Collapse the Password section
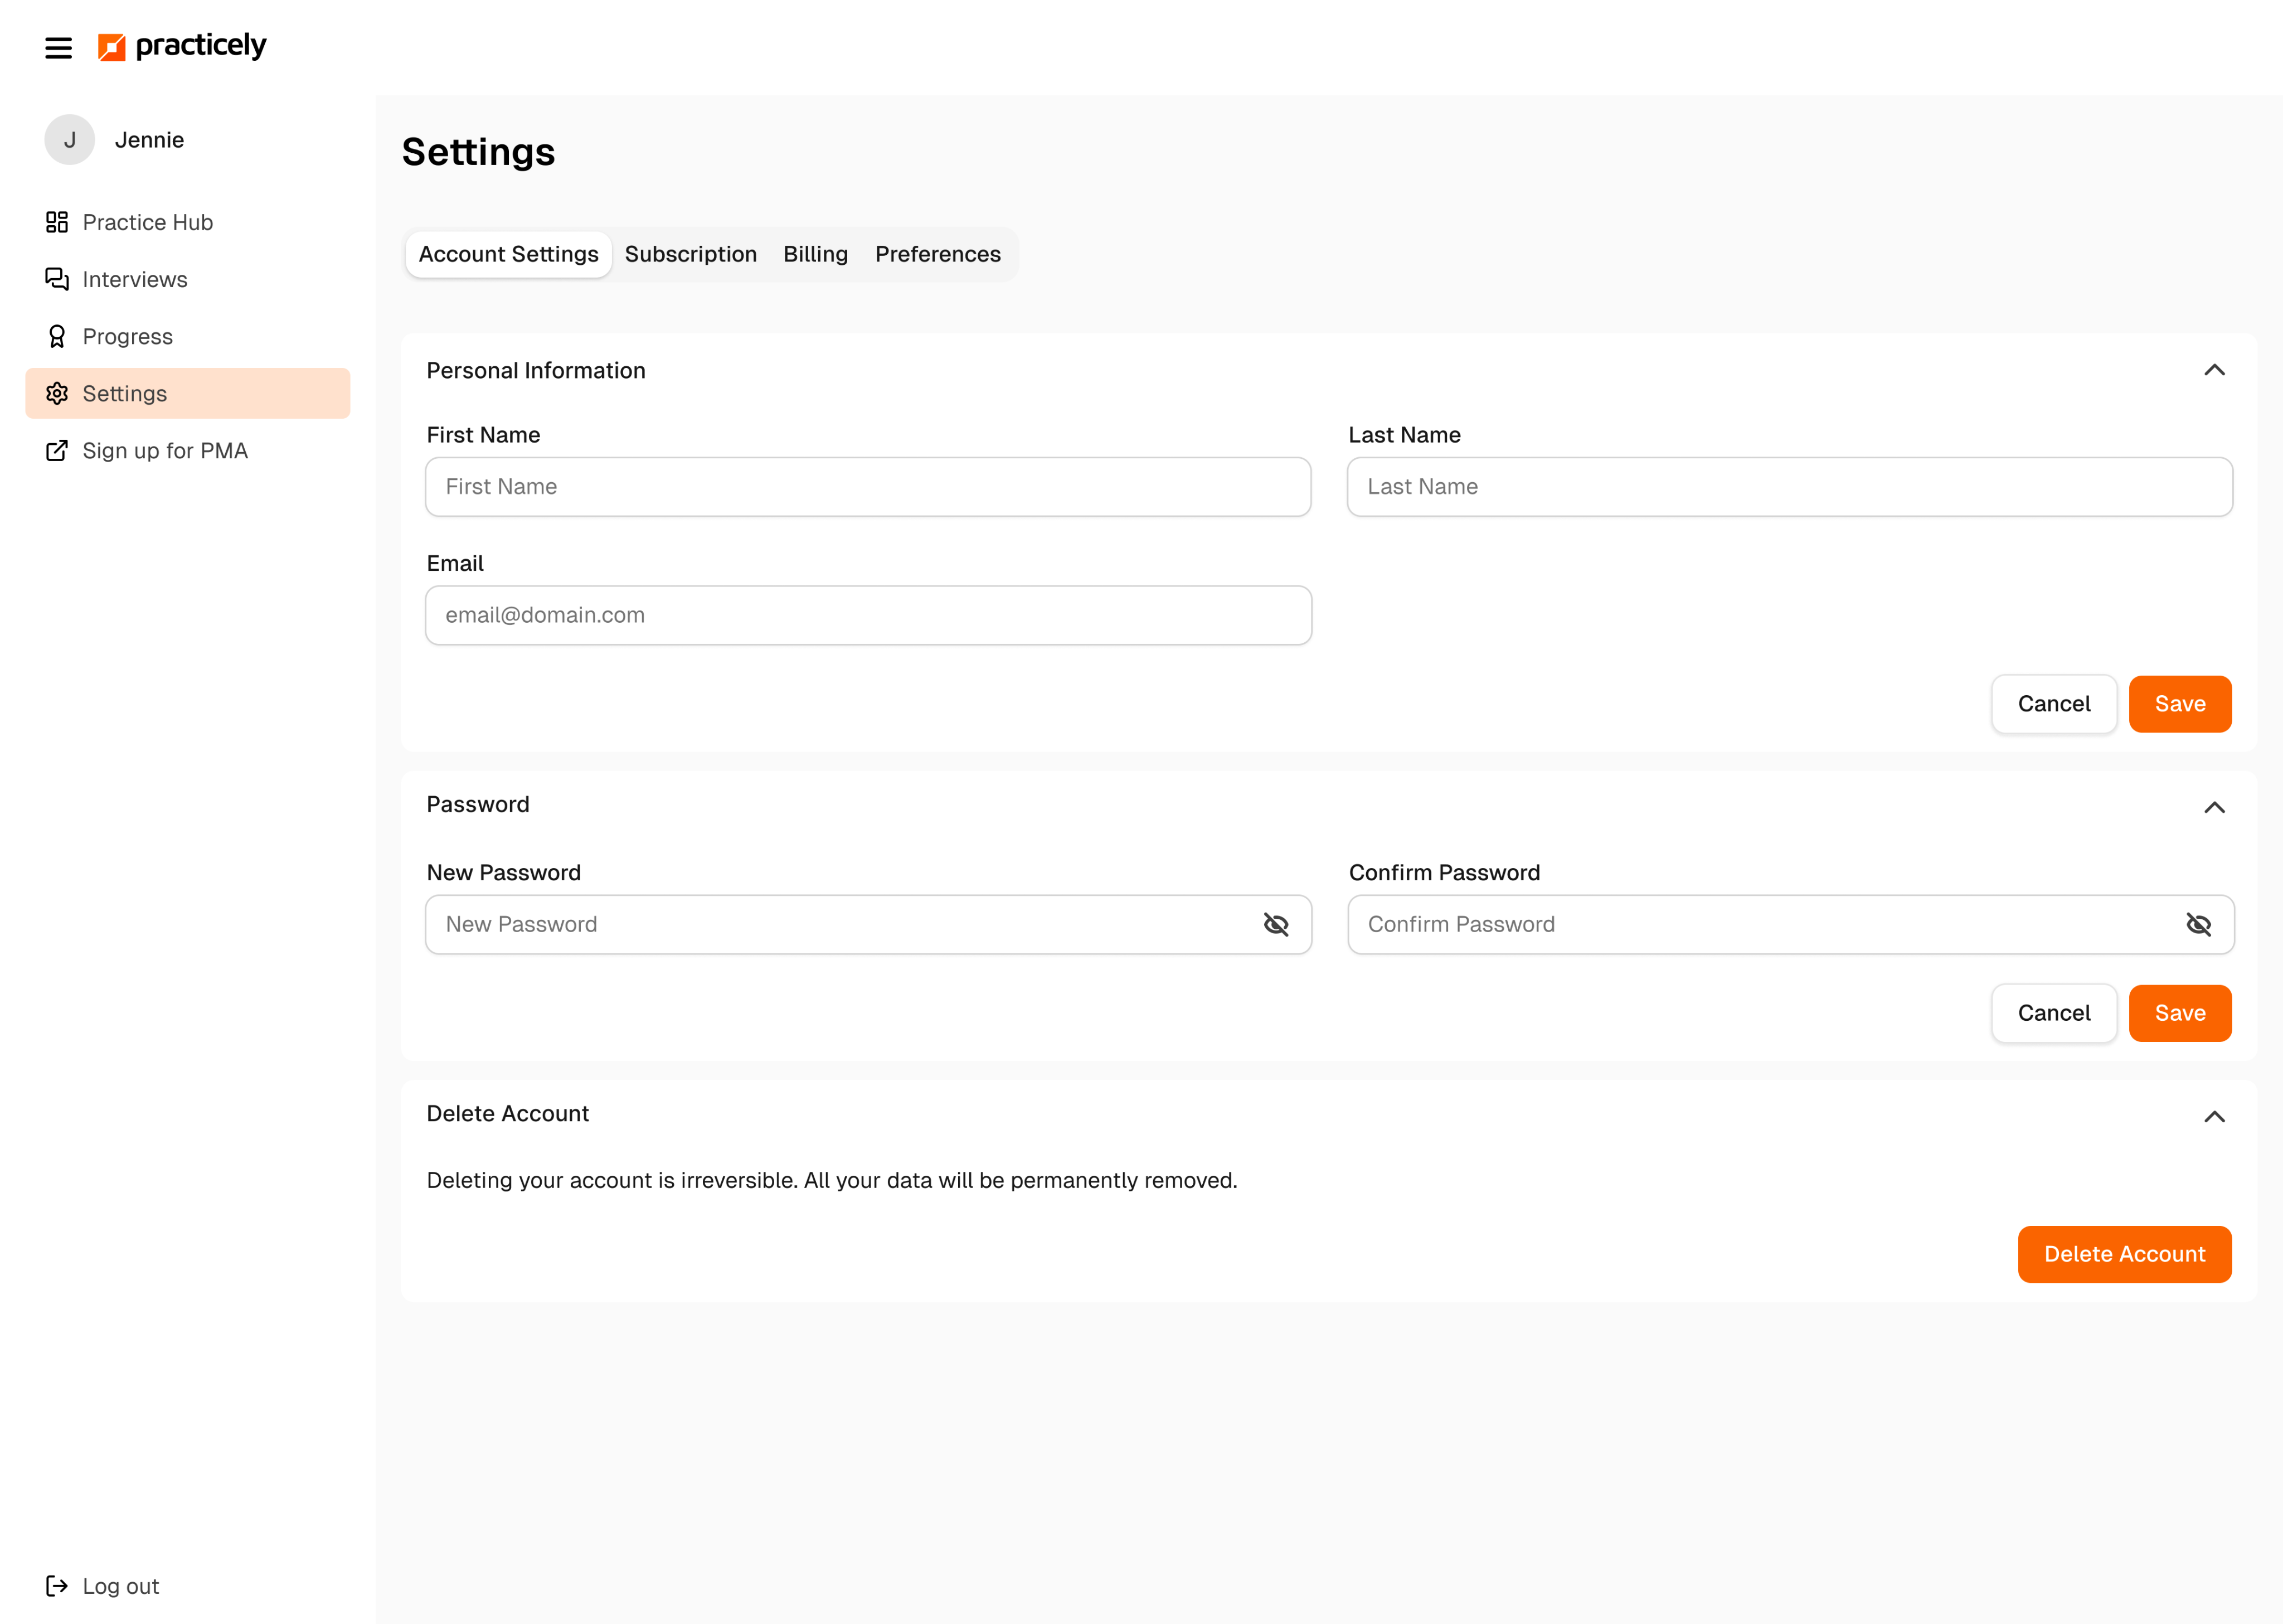This screenshot has height=1624, width=2283. point(2214,808)
